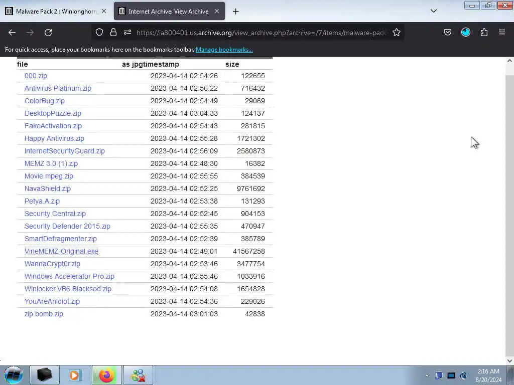Viewport: 514px width, 385px height.
Task: Open the Action Center flag tray icon
Action: pos(439,375)
